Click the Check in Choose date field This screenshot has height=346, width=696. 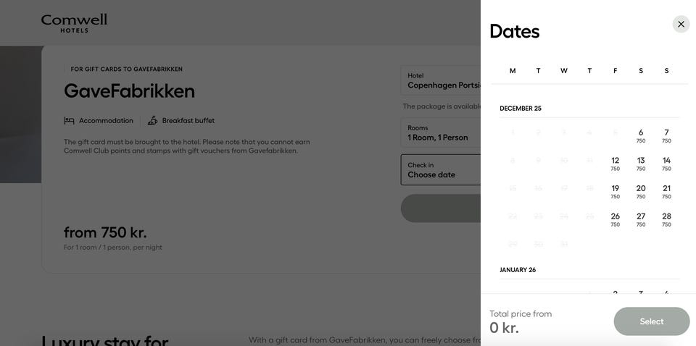(441, 169)
